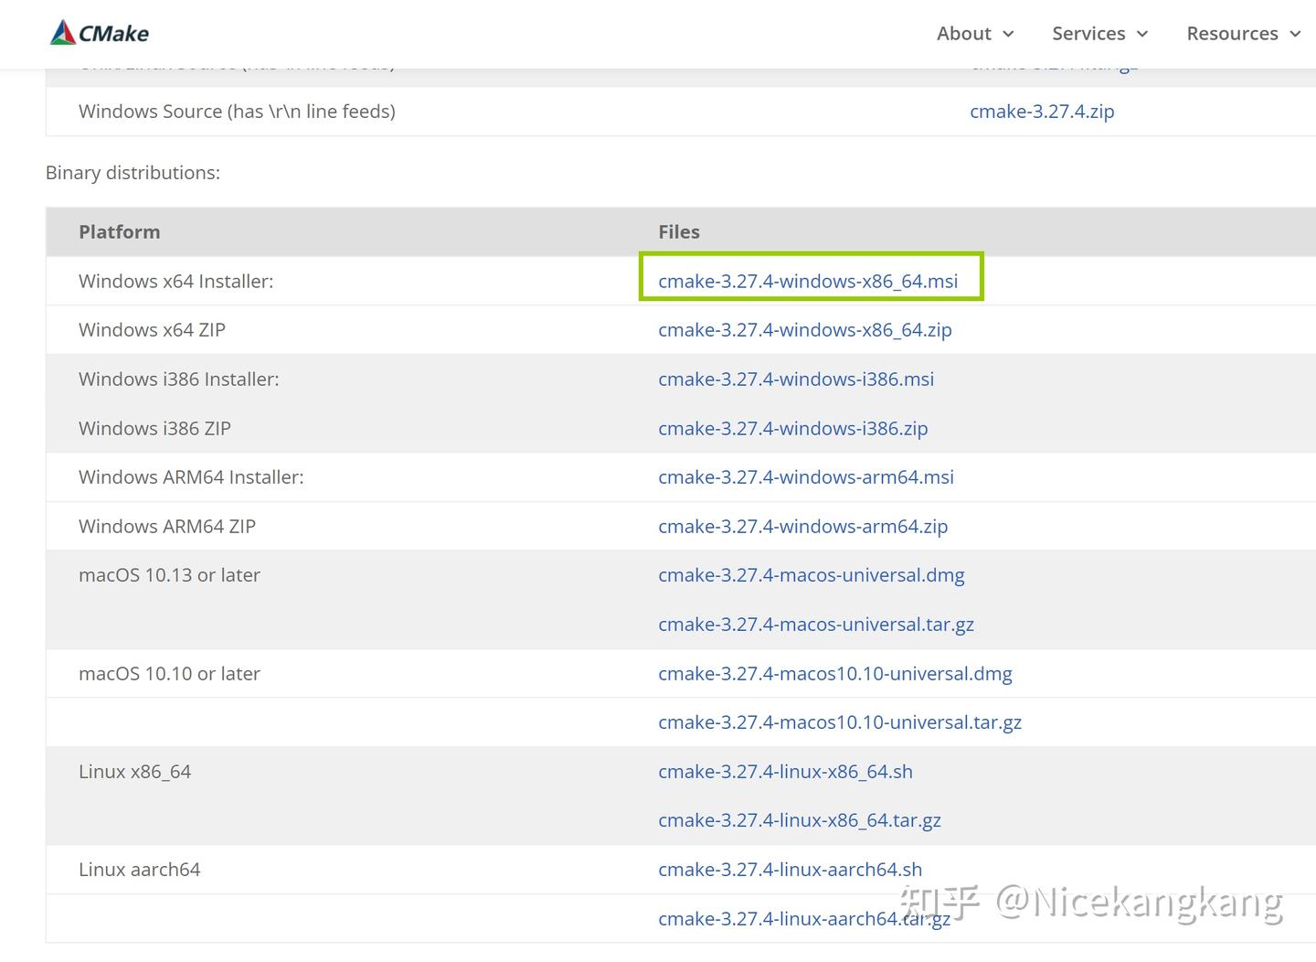Open the Services dropdown menu
The width and height of the screenshot is (1316, 962).
click(1099, 33)
